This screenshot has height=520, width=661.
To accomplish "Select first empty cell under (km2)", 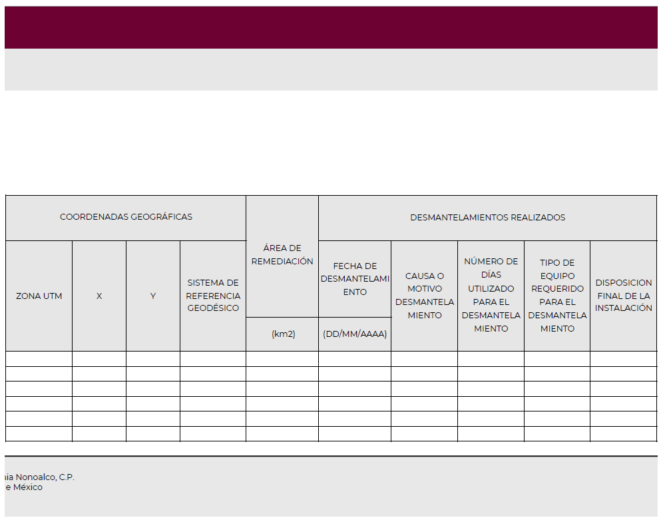I will (282, 359).
